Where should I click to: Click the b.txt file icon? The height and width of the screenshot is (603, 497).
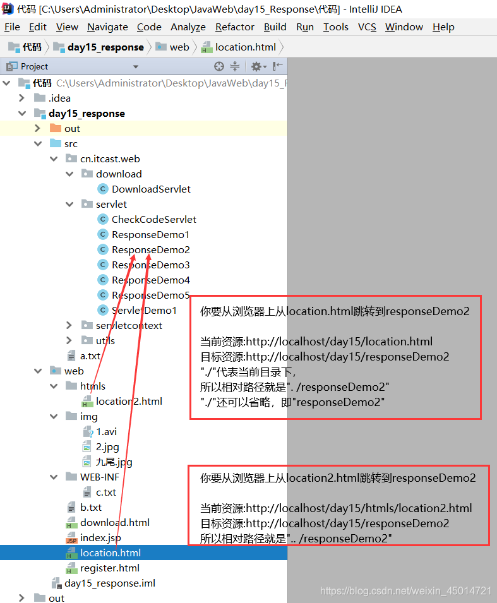pos(71,507)
